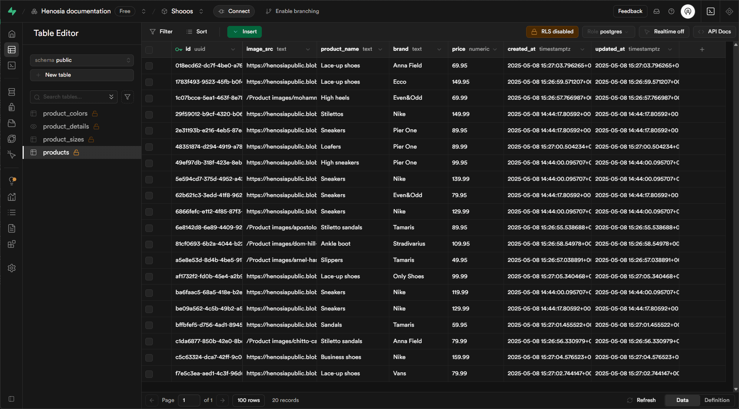Open Storage icon in sidebar
739x409 pixels.
12,123
